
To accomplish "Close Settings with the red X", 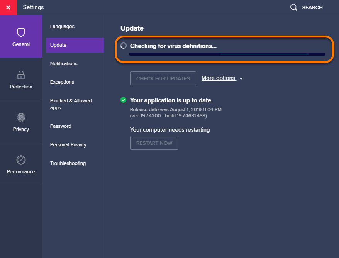I will click(8, 7).
